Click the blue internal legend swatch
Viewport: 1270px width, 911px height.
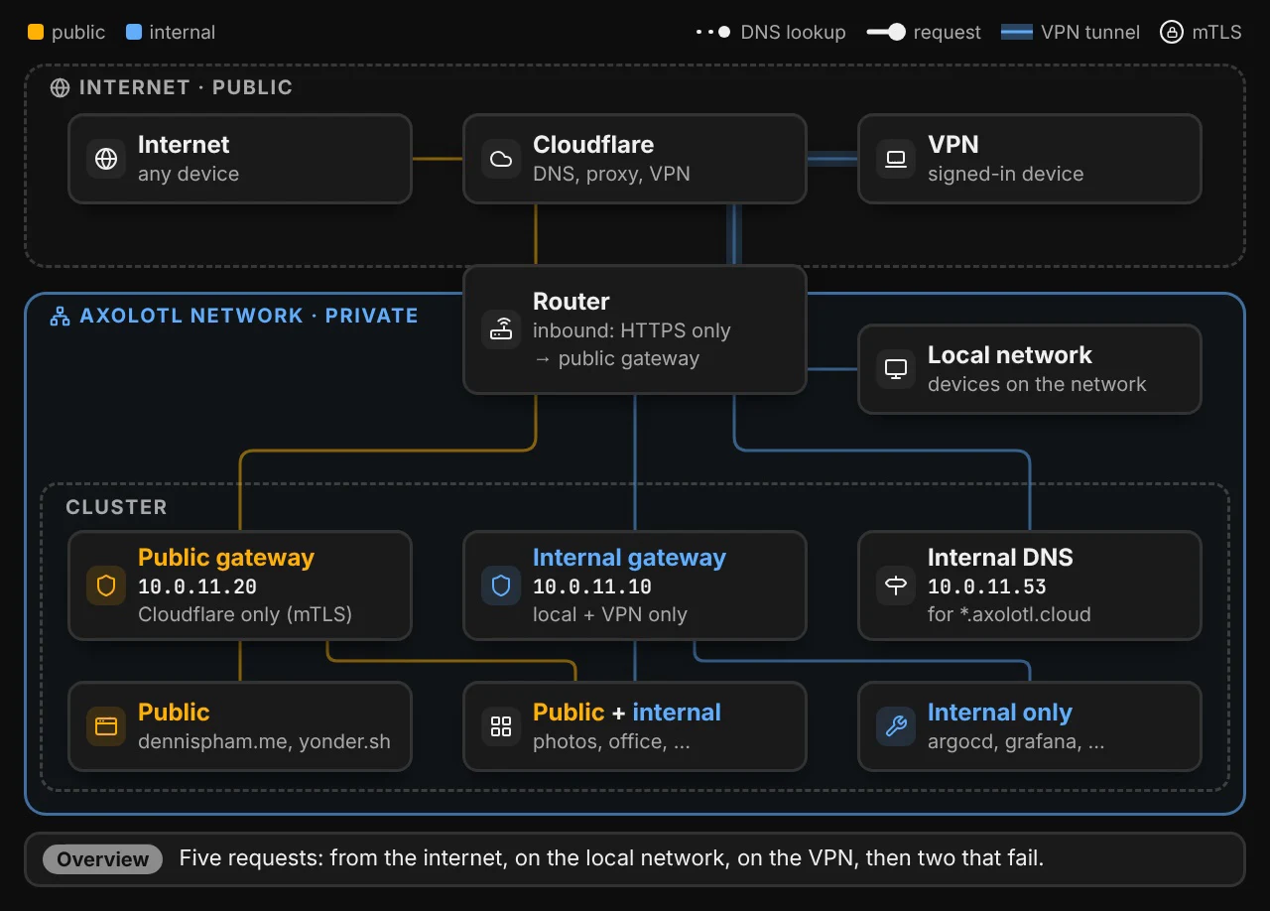(x=134, y=32)
